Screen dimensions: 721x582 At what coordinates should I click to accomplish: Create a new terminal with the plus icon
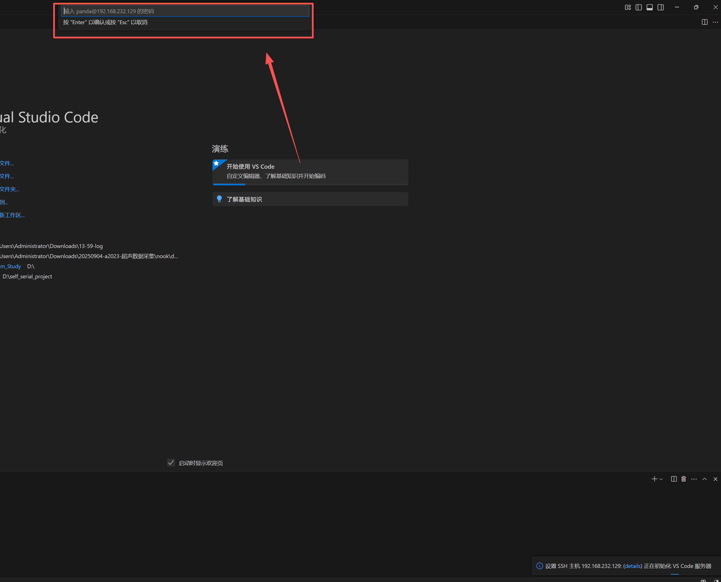654,479
